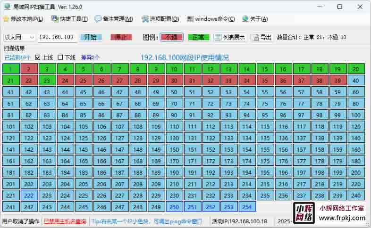
Task: Click the 停止 button
Action: [x=121, y=37]
